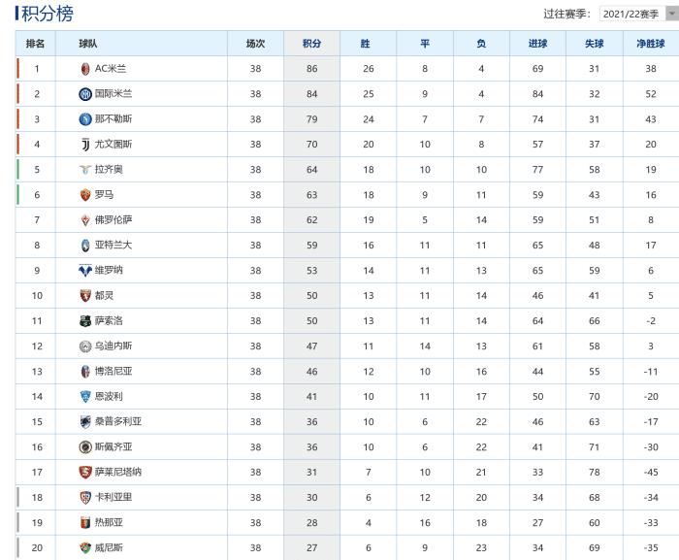This screenshot has width=679, height=560.
Task: Click the 进球 column header
Action: point(537,44)
